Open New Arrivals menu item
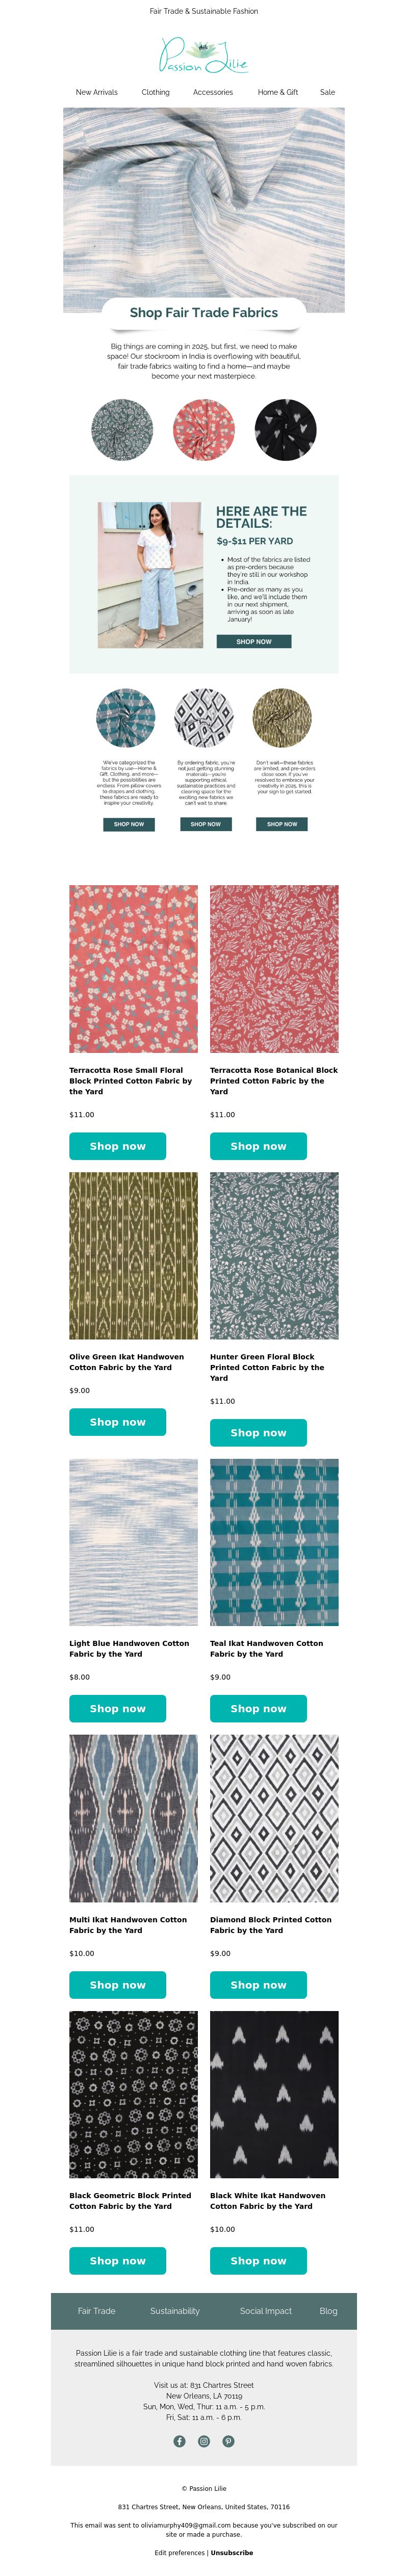408x2576 pixels. (97, 92)
